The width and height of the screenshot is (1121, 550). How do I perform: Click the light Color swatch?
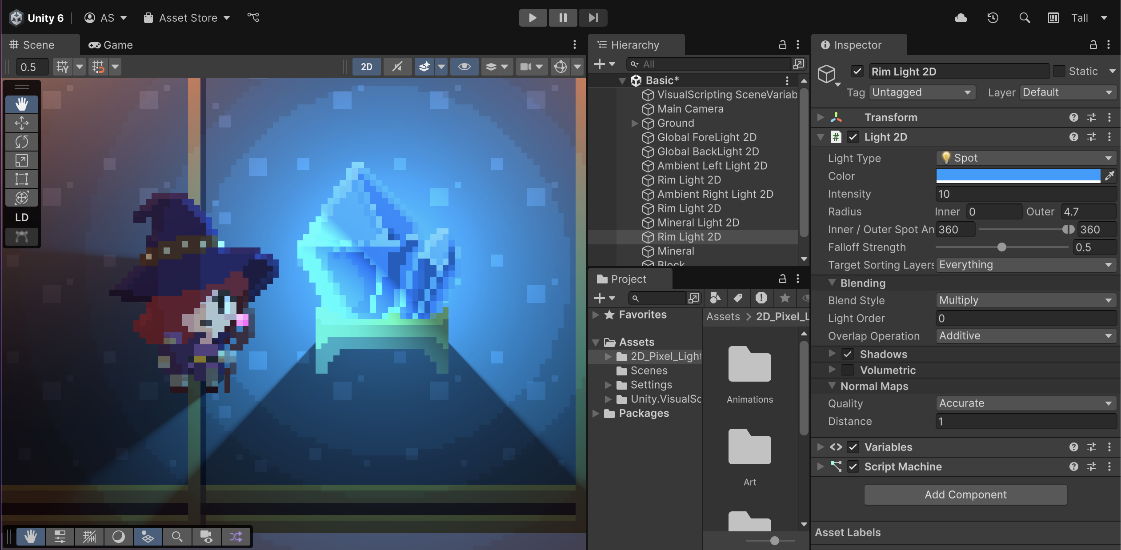click(x=1018, y=176)
